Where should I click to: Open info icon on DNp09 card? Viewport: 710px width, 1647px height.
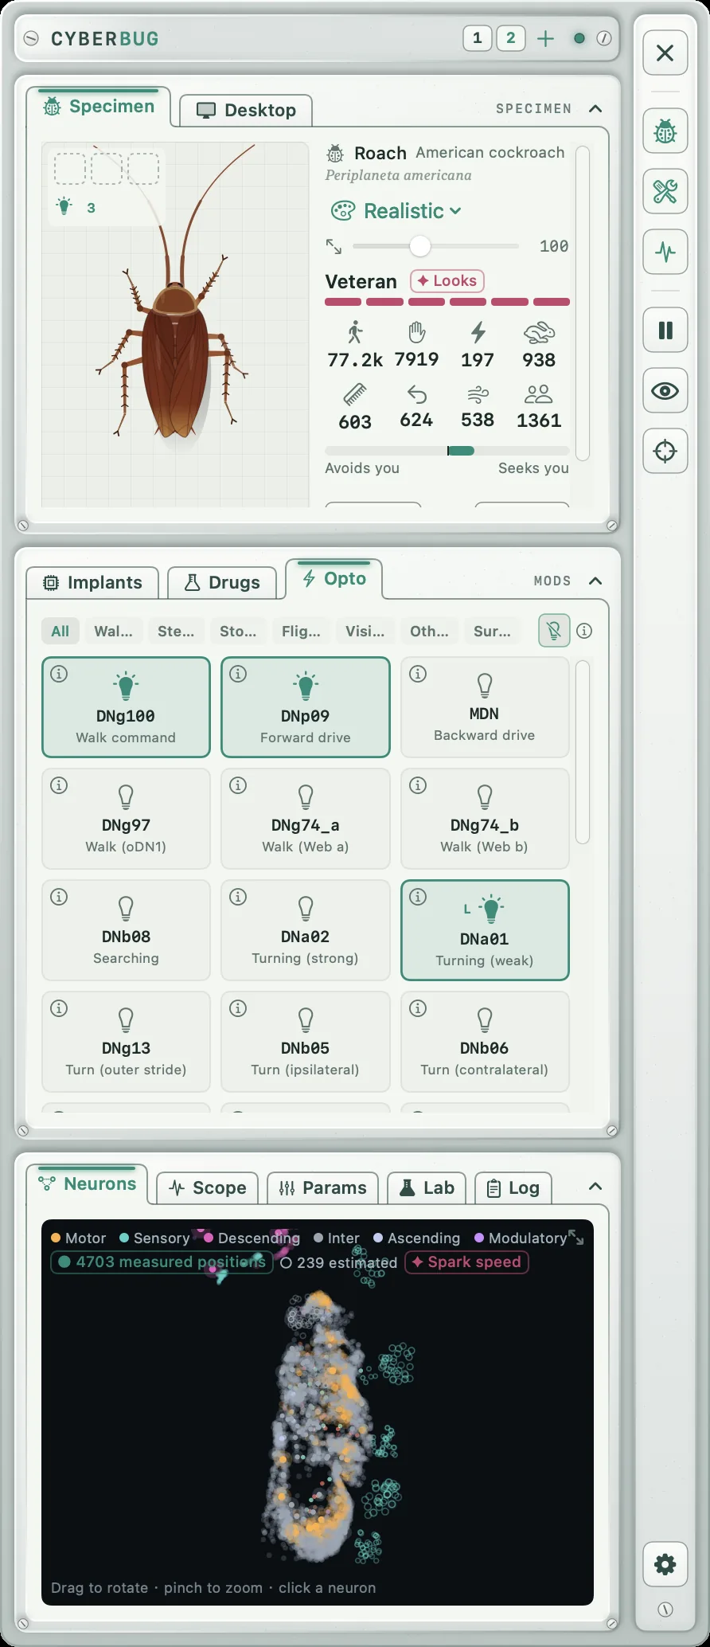[238, 674]
